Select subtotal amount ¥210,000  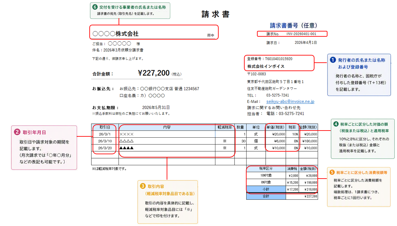coord(311,189)
